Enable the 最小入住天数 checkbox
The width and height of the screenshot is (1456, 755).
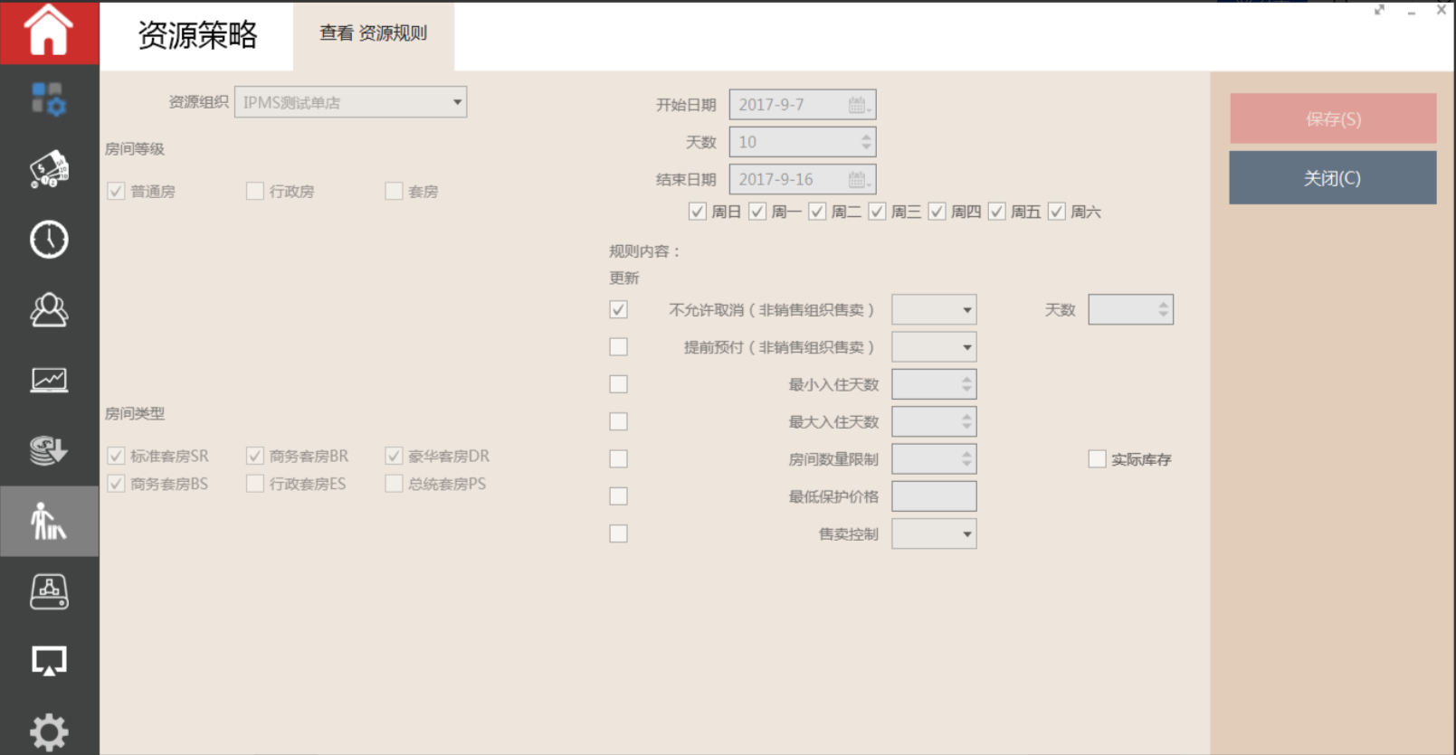tap(618, 384)
